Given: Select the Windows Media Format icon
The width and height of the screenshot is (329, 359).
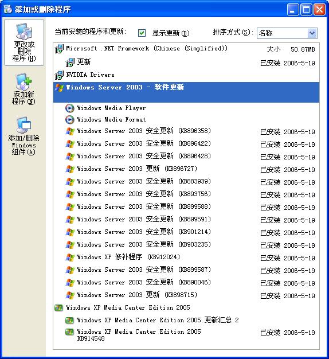Looking at the screenshot, I should 69,119.
